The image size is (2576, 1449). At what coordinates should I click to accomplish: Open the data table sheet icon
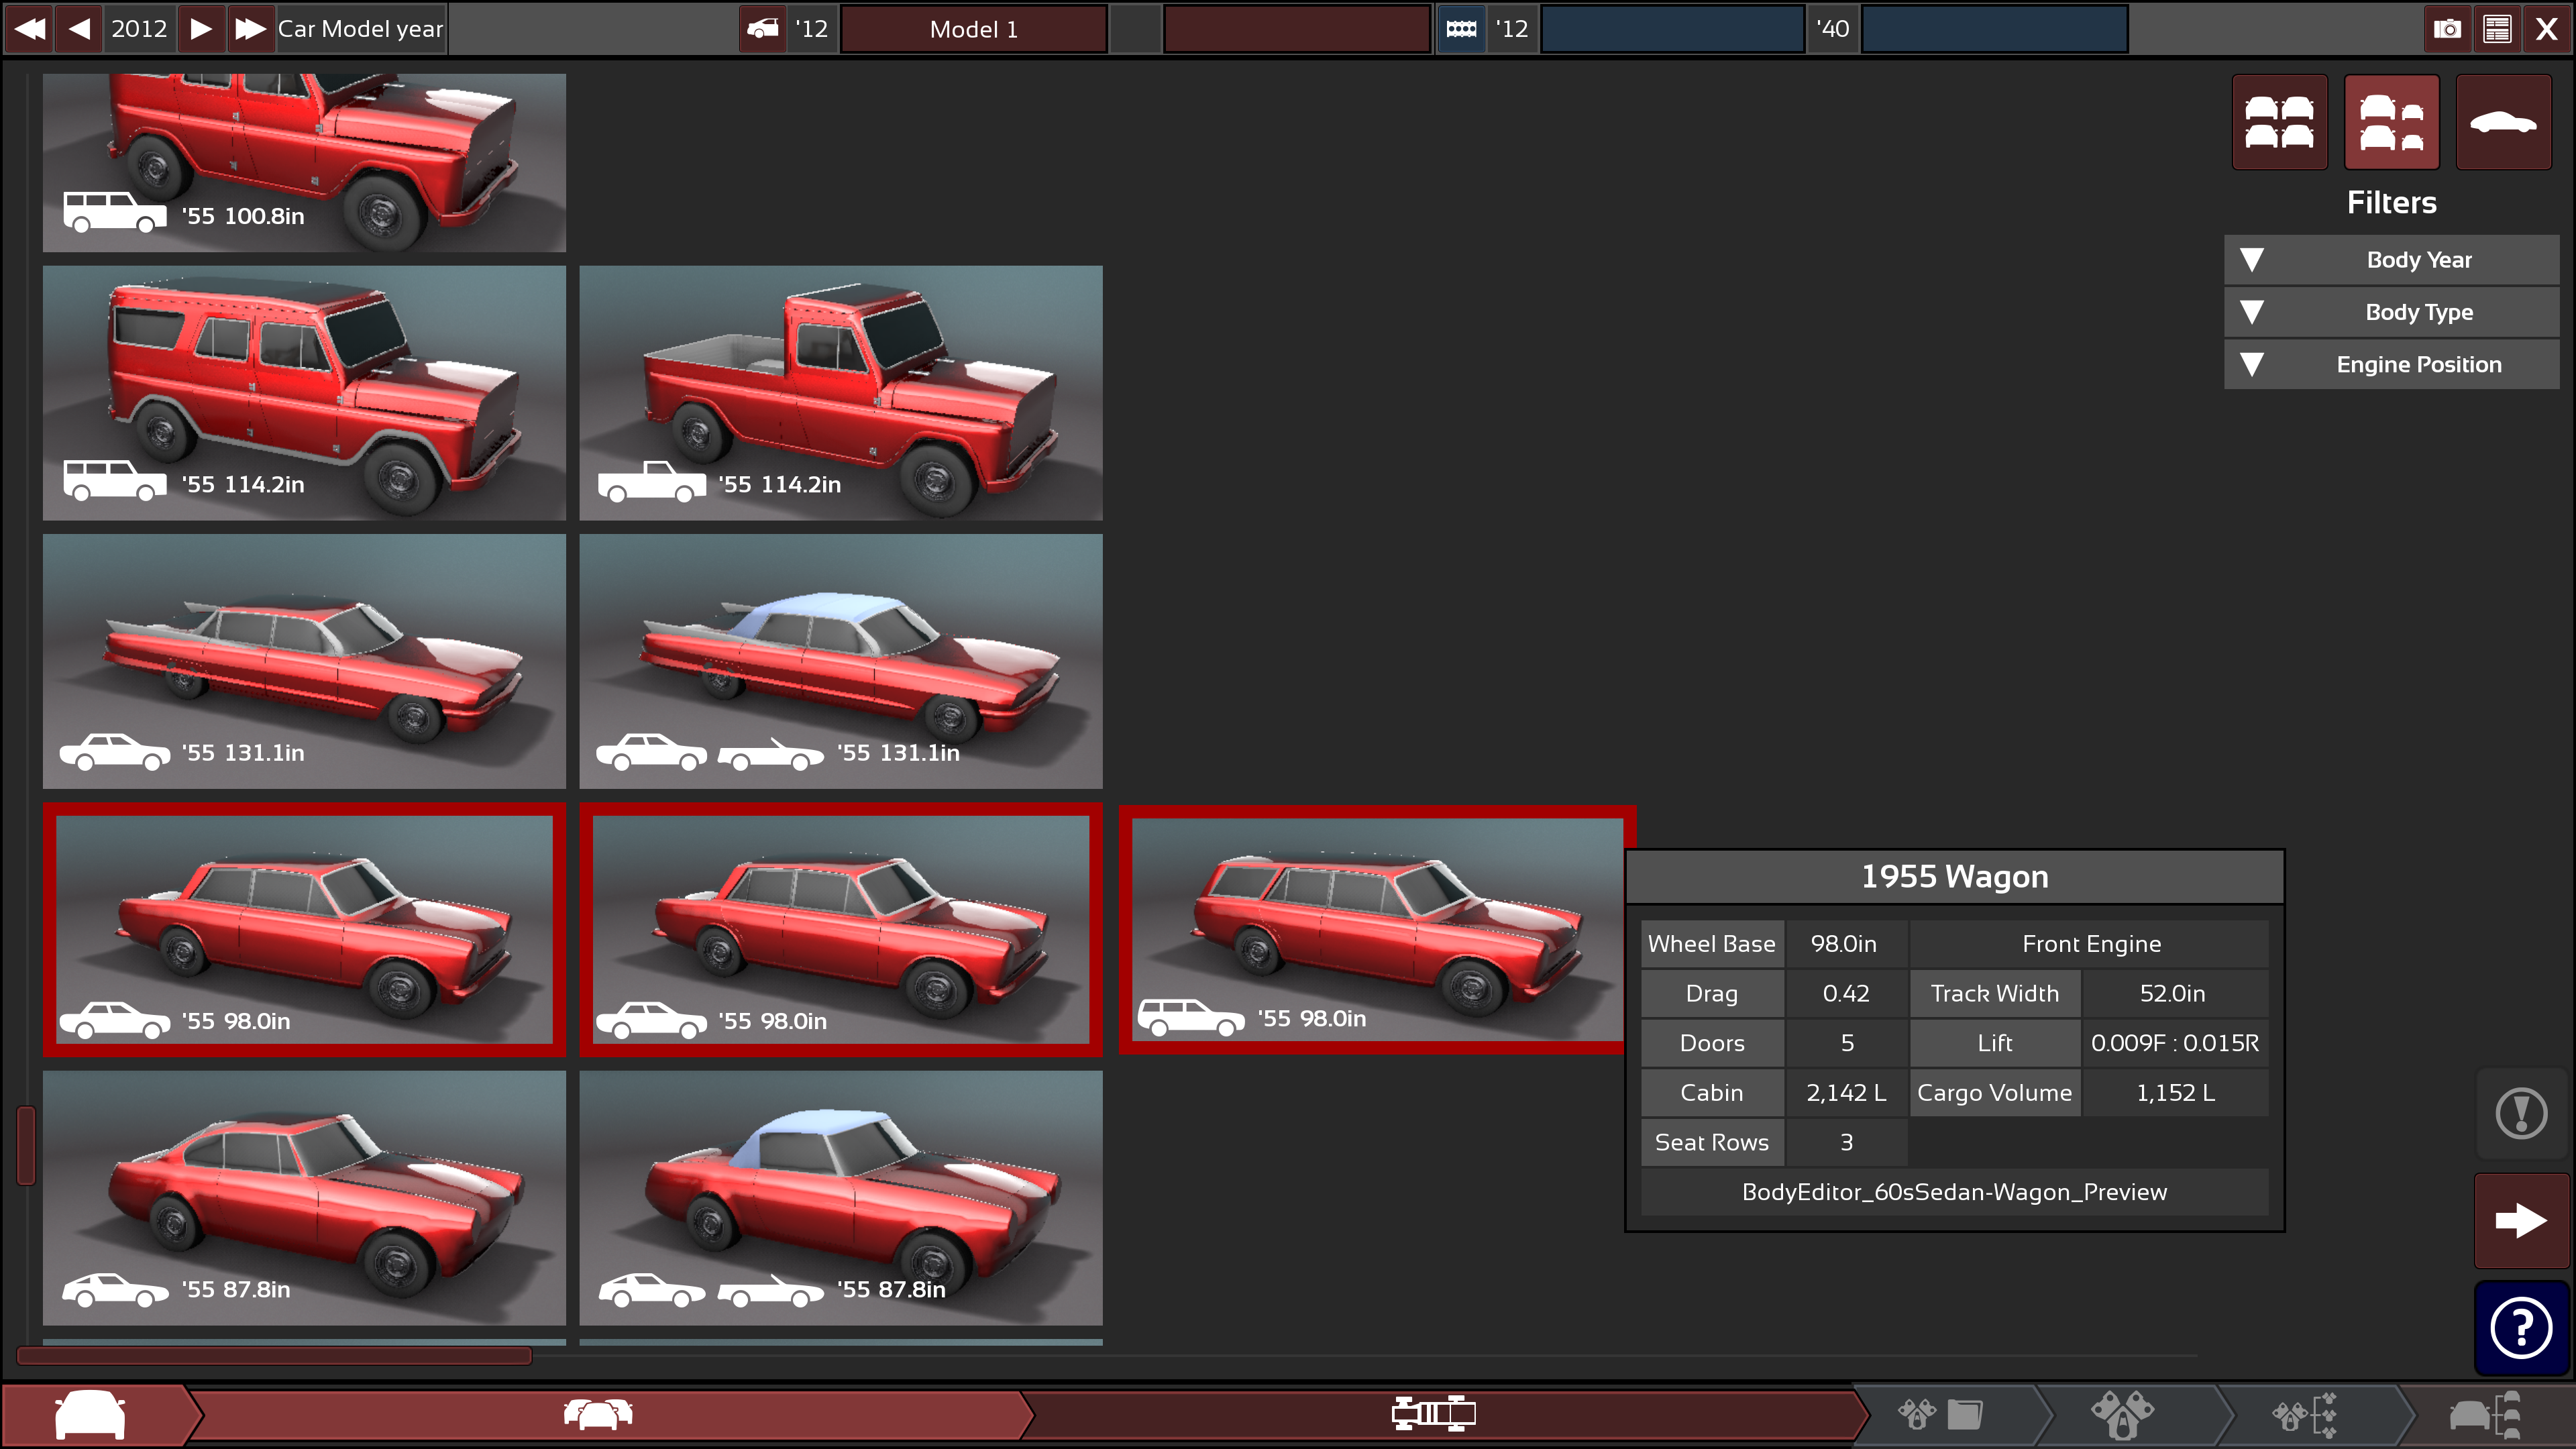(x=2497, y=28)
